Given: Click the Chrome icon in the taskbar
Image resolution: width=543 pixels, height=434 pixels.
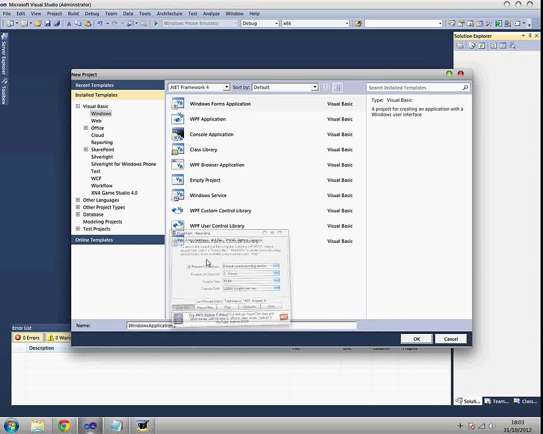Looking at the screenshot, I should point(64,426).
